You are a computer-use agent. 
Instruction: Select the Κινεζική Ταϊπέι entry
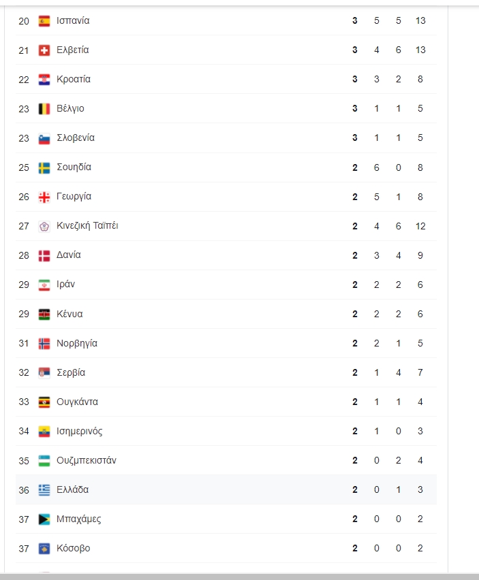87,226
